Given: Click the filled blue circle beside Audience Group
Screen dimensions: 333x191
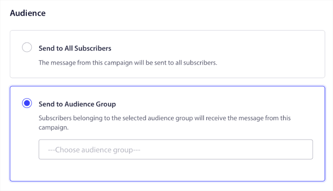Looking at the screenshot, I should tap(27, 103).
